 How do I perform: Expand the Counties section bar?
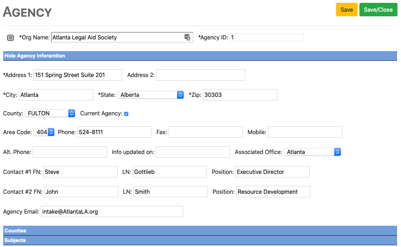15,231
